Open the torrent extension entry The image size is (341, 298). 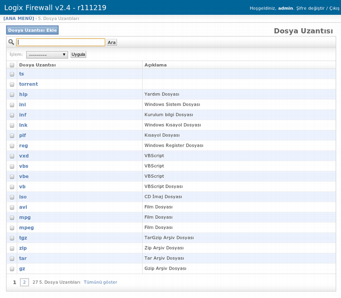point(28,84)
